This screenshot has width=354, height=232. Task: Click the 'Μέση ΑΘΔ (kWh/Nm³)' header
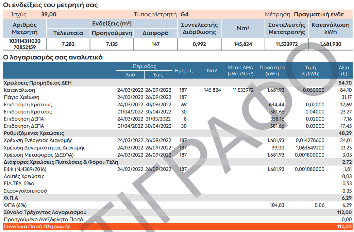(241, 71)
